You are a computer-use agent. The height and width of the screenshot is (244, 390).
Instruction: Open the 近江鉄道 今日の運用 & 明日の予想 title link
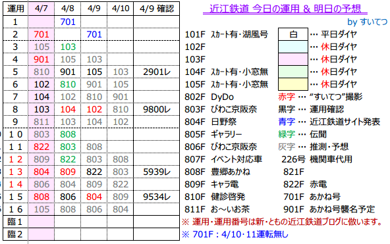285,9
